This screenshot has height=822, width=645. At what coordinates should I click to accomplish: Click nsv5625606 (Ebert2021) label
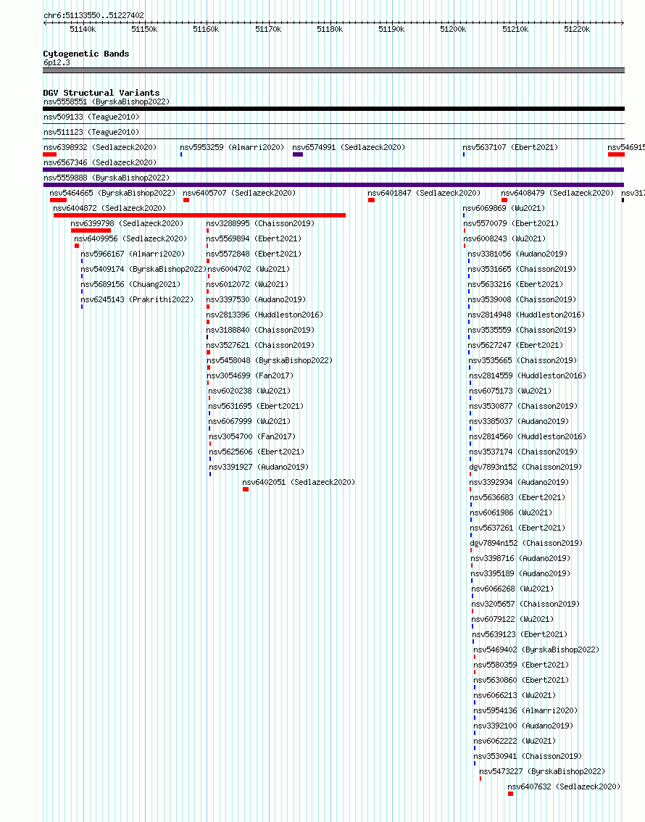click(257, 452)
